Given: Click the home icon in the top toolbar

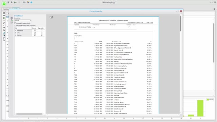Looking at the screenshot, I should [15, 2].
